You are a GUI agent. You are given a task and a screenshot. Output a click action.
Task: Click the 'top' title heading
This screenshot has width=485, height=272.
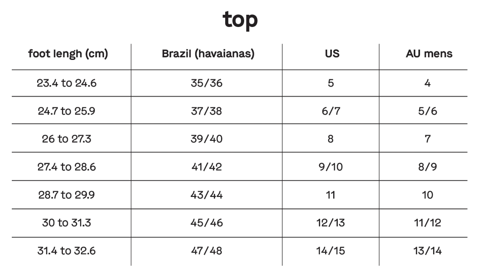240,19
